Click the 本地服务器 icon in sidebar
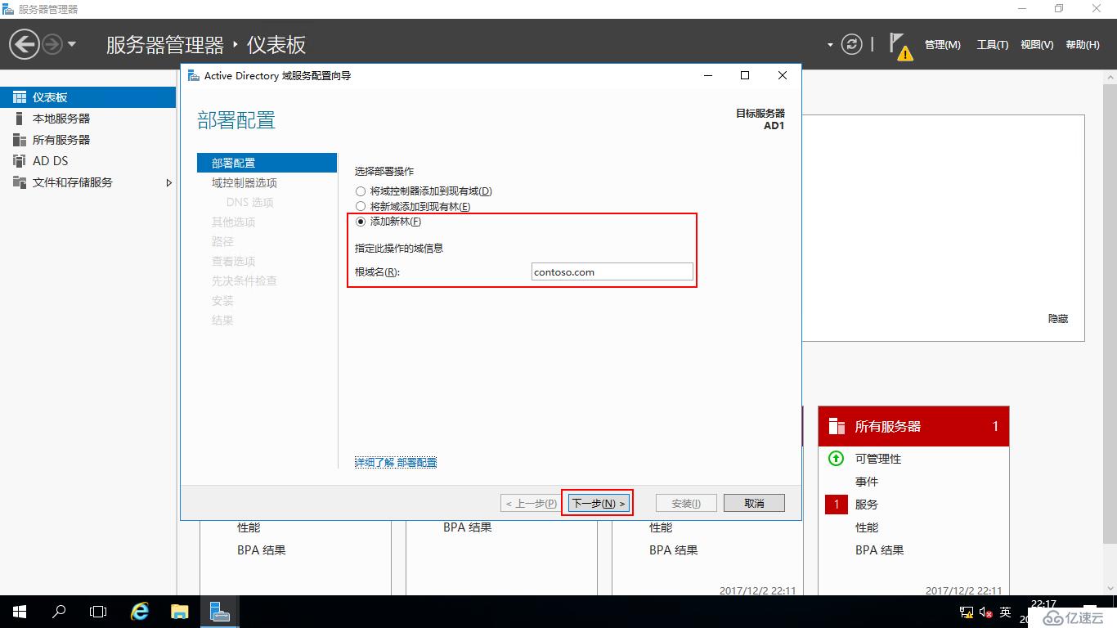This screenshot has height=628, width=1117. coord(20,119)
